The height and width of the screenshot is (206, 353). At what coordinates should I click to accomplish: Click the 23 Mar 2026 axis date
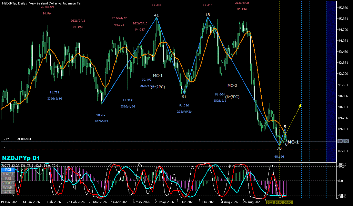point(98,202)
